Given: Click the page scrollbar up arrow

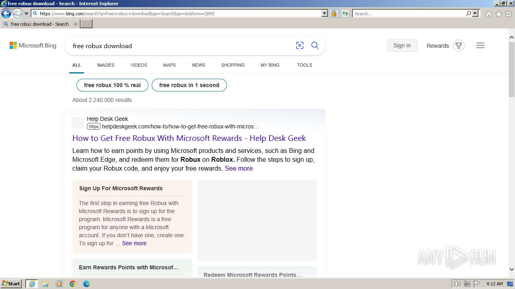Looking at the screenshot, I should [x=511, y=37].
